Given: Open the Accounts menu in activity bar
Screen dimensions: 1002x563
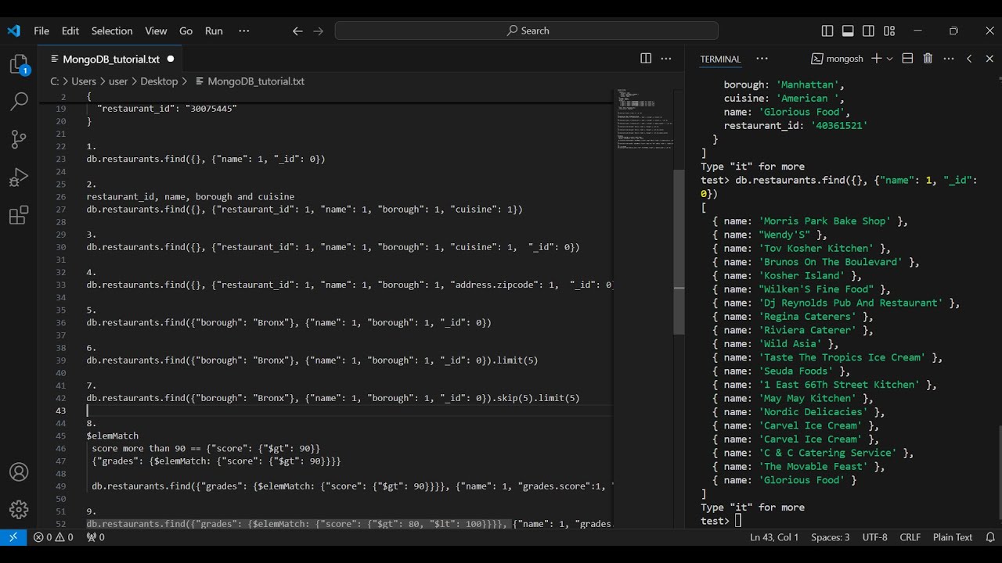Looking at the screenshot, I should (x=19, y=472).
